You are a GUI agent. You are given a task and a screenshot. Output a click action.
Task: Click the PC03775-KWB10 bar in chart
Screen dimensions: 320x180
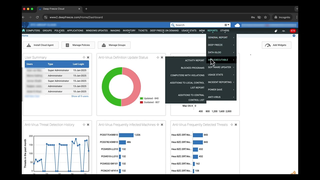click(x=126, y=135)
